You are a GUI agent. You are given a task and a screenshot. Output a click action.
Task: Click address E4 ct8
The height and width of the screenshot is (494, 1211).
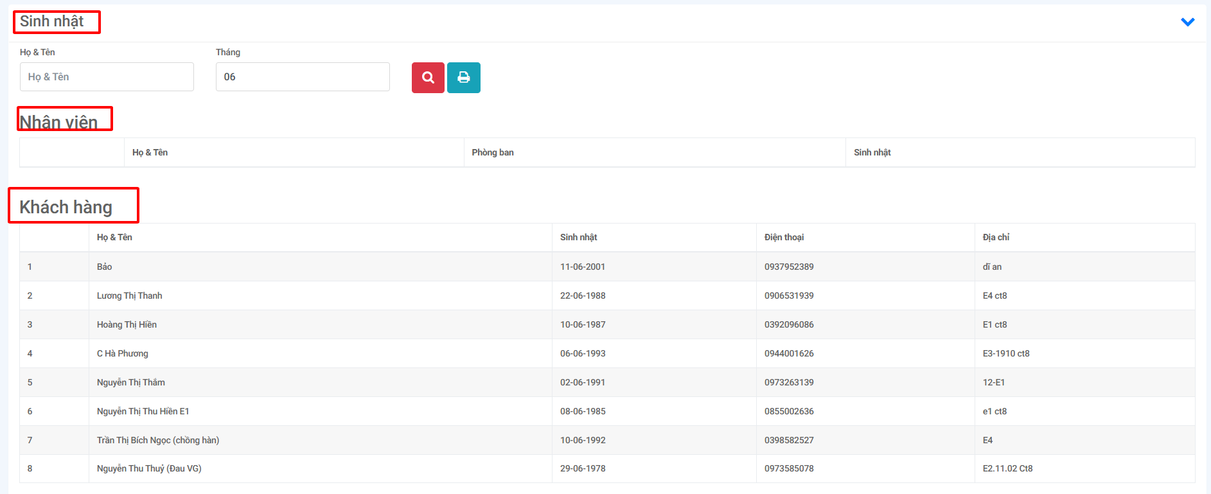(994, 296)
